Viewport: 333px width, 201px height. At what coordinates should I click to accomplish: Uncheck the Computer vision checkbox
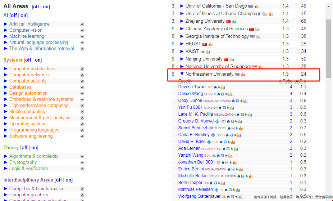82,30
